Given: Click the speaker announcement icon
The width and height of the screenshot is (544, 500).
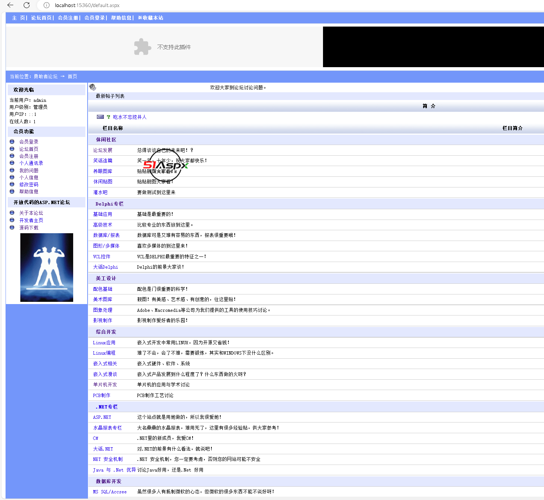Looking at the screenshot, I should [93, 87].
